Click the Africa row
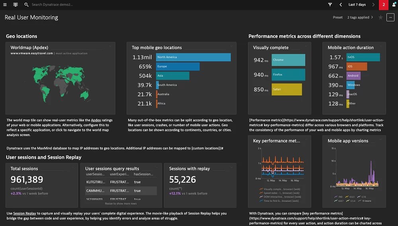Image resolution: width=398 pixels, height=226 pixels. click(x=161, y=103)
